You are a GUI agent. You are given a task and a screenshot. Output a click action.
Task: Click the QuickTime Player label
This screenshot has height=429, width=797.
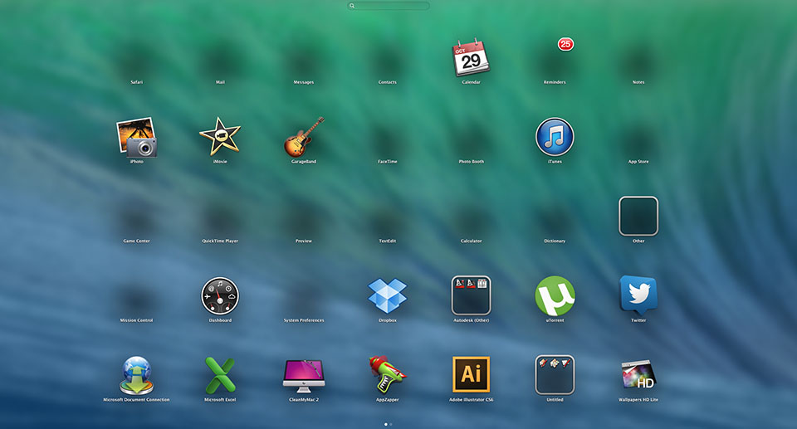(219, 241)
